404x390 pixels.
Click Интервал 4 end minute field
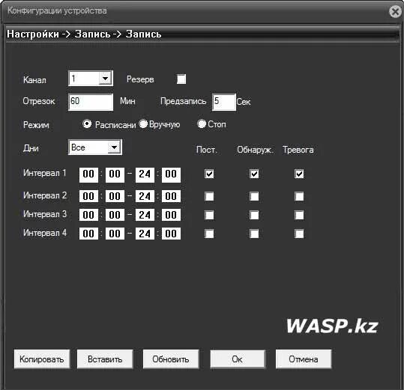pyautogui.click(x=171, y=234)
